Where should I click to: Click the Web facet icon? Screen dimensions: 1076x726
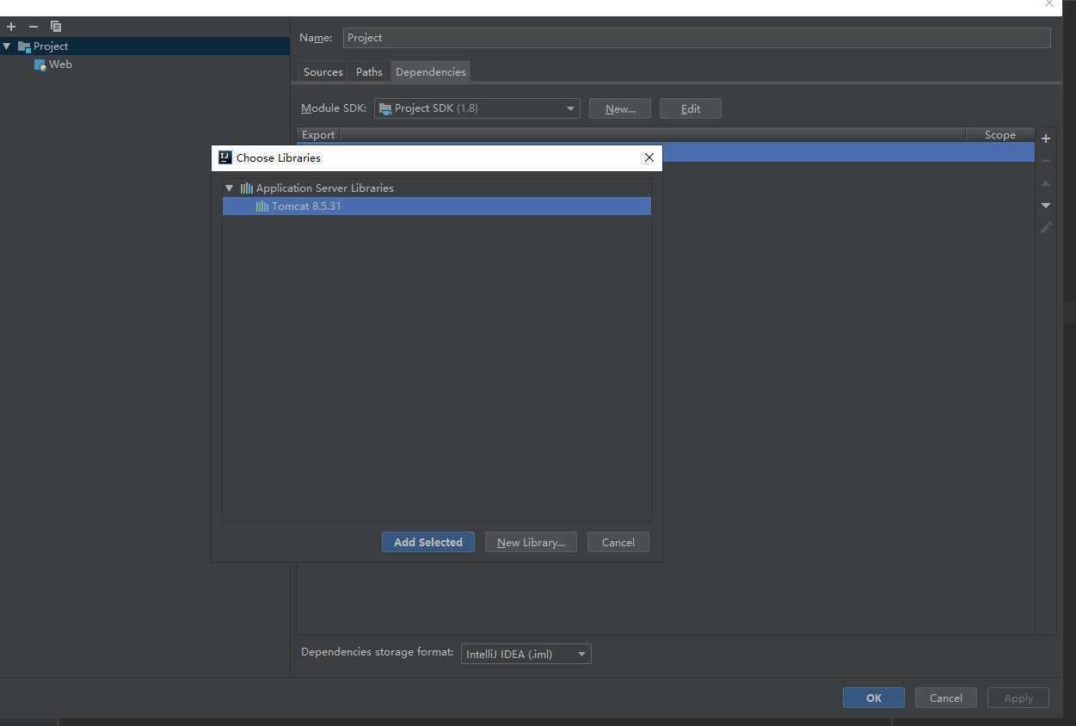(40, 65)
